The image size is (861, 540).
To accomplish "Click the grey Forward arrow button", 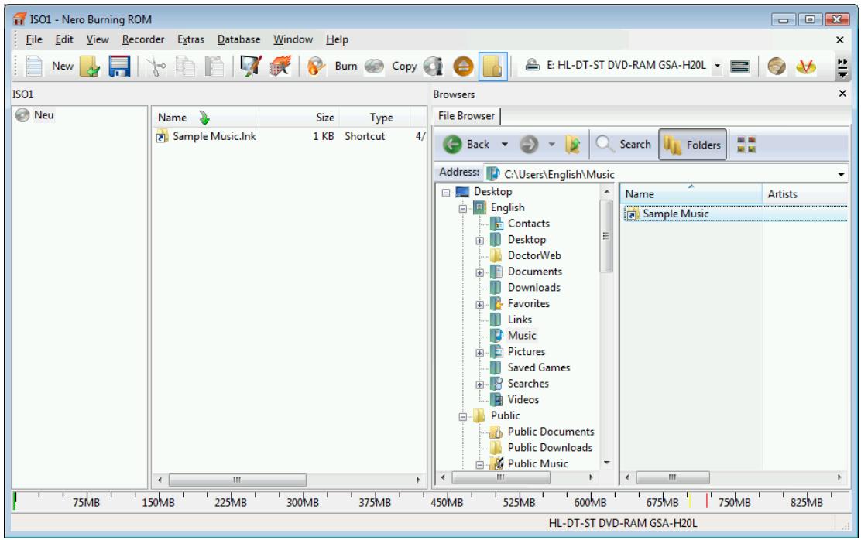I will pyautogui.click(x=529, y=145).
